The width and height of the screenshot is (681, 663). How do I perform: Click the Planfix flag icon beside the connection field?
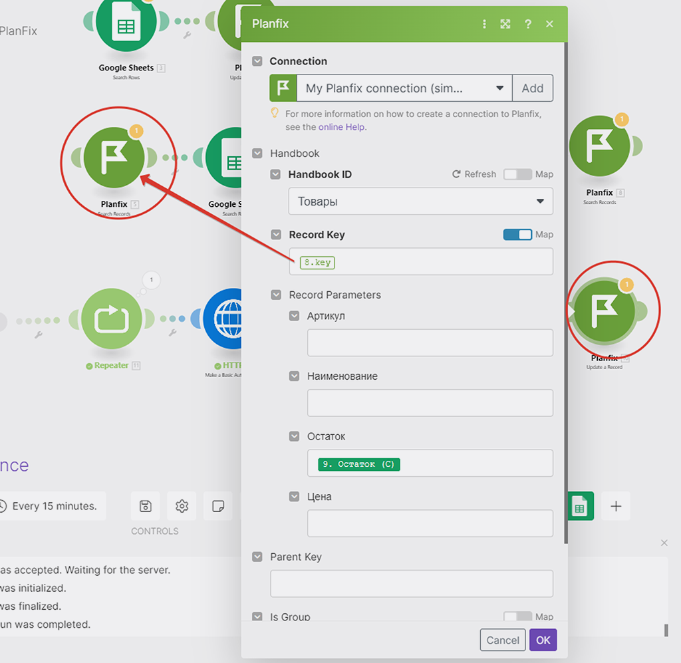(x=283, y=88)
